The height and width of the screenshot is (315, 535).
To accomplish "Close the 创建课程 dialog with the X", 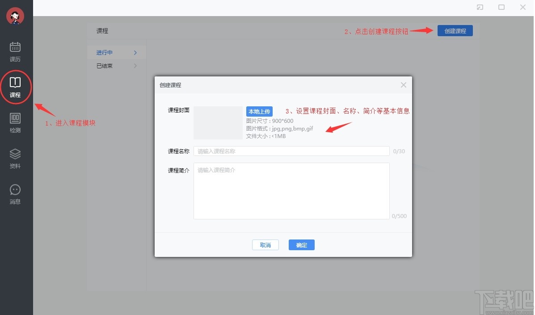I will tap(403, 85).
